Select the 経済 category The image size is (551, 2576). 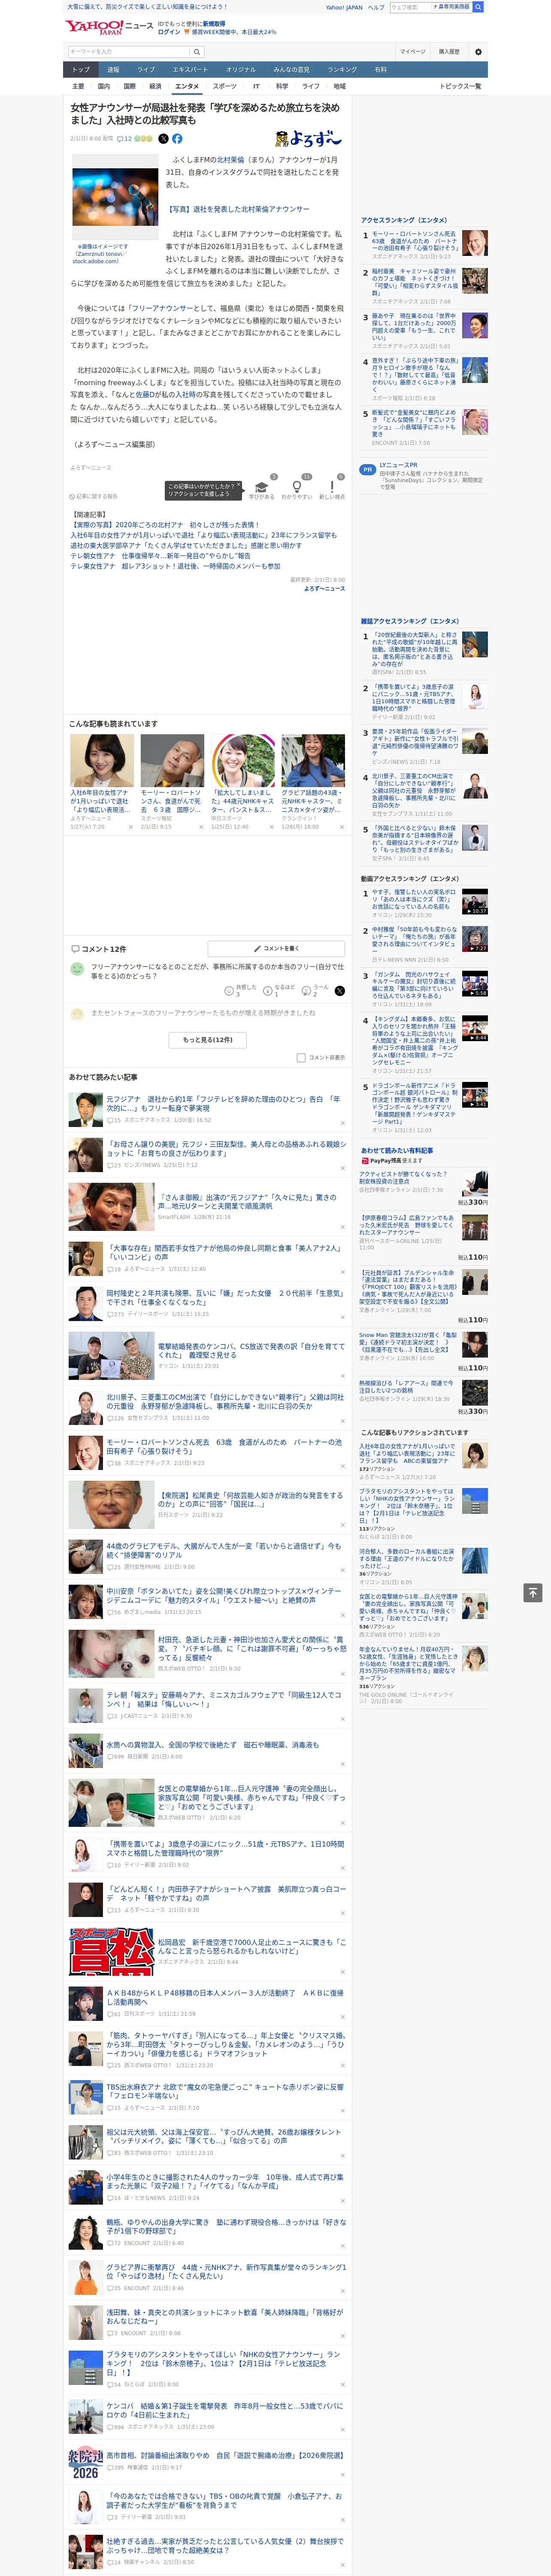[155, 86]
